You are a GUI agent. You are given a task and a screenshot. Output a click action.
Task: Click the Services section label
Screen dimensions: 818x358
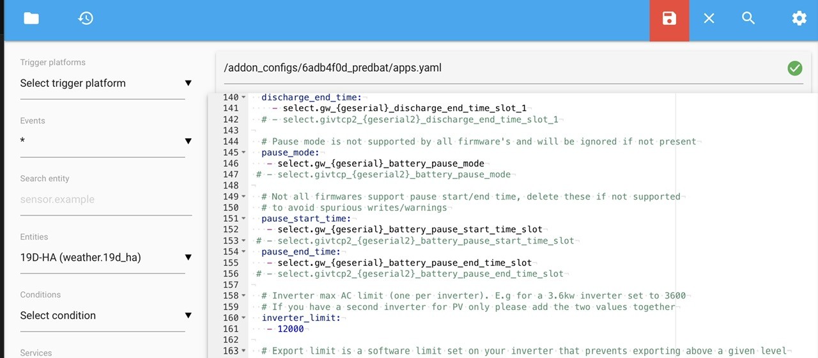36,353
